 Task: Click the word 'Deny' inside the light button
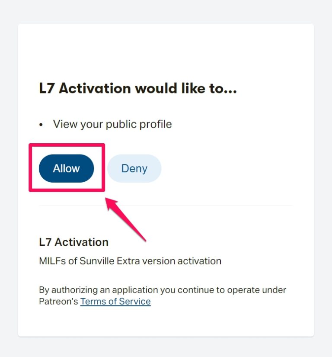[134, 168]
